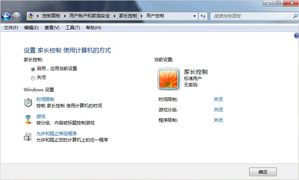The height and width of the screenshot is (180, 299).
Task: Go to 控制面板 breadcrumb
Action: [x=51, y=16]
